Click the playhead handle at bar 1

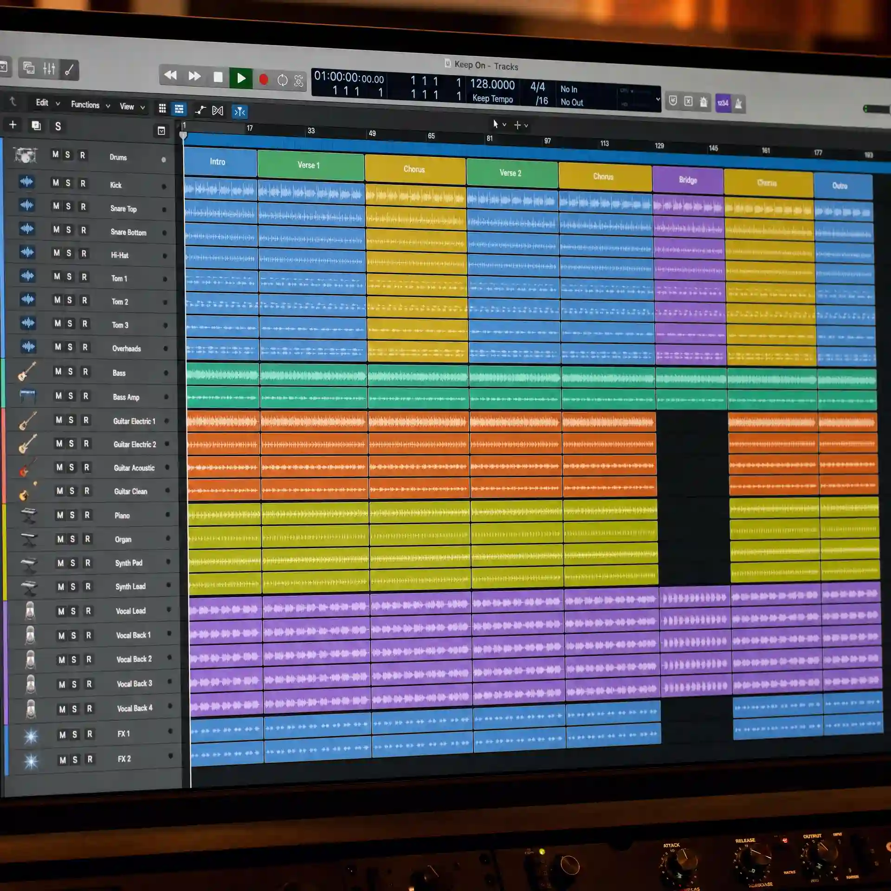(x=183, y=135)
